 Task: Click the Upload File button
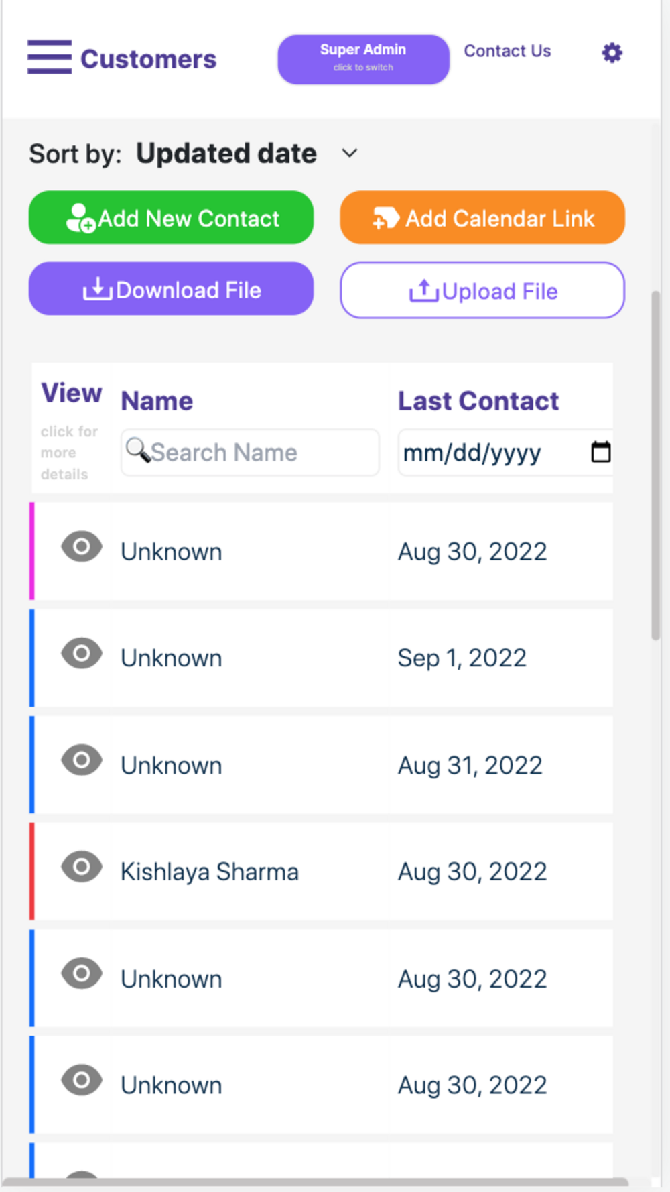tap(482, 290)
